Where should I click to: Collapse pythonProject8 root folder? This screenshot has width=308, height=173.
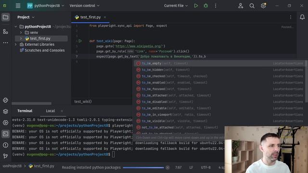coord(16,26)
